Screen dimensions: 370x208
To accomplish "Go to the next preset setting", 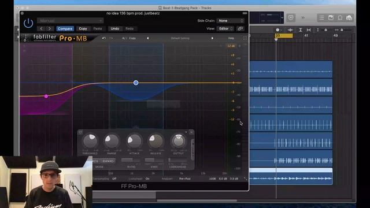I will tap(49, 29).
